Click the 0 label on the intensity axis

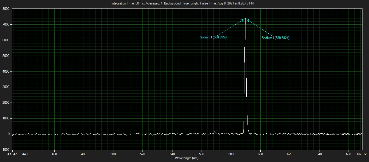pyautogui.click(x=8, y=134)
